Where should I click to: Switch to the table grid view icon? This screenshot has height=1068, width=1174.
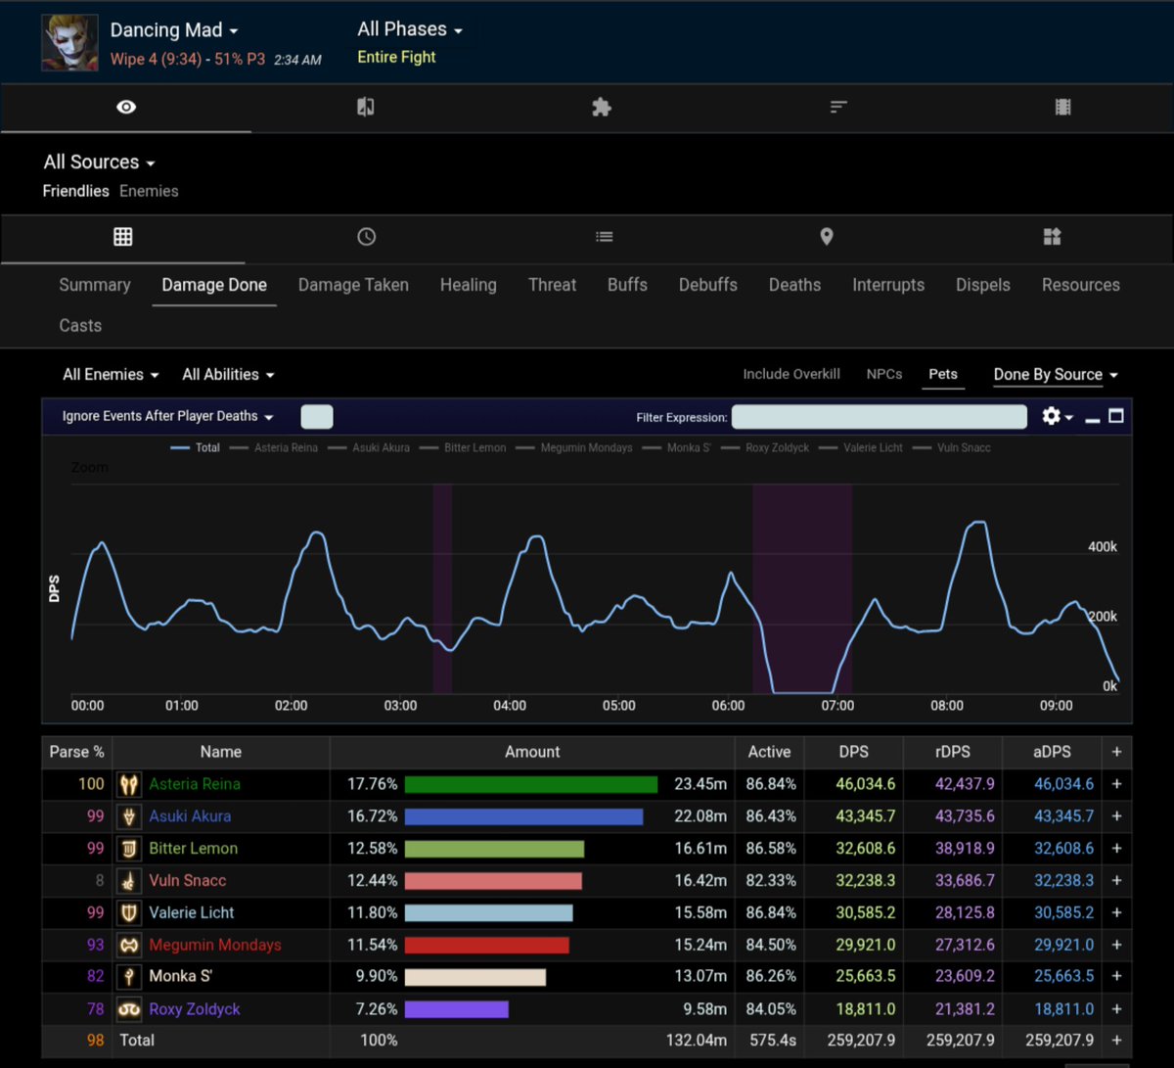pos(122,237)
